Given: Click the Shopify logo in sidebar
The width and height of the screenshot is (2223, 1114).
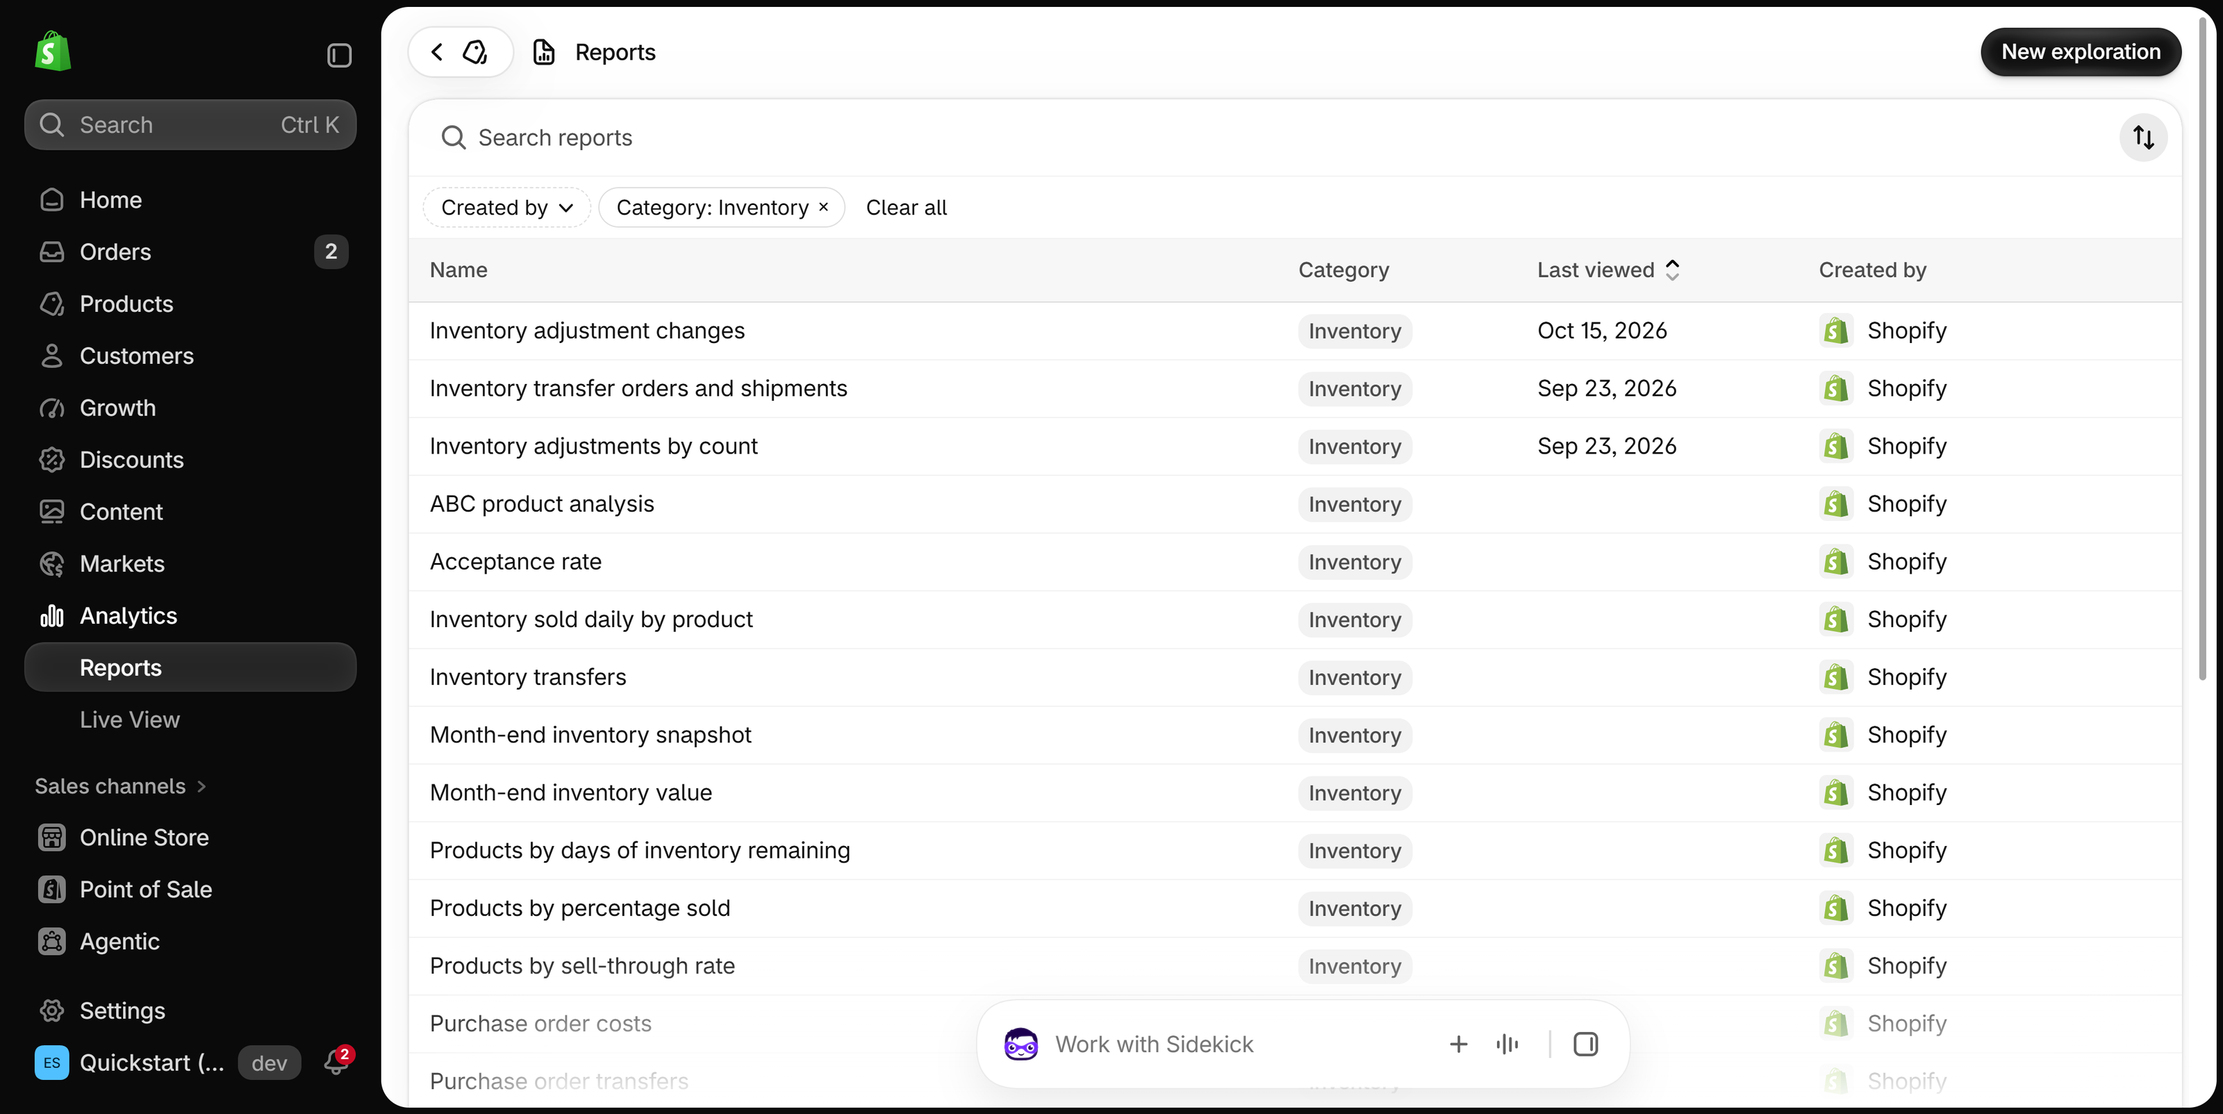Looking at the screenshot, I should (53, 52).
